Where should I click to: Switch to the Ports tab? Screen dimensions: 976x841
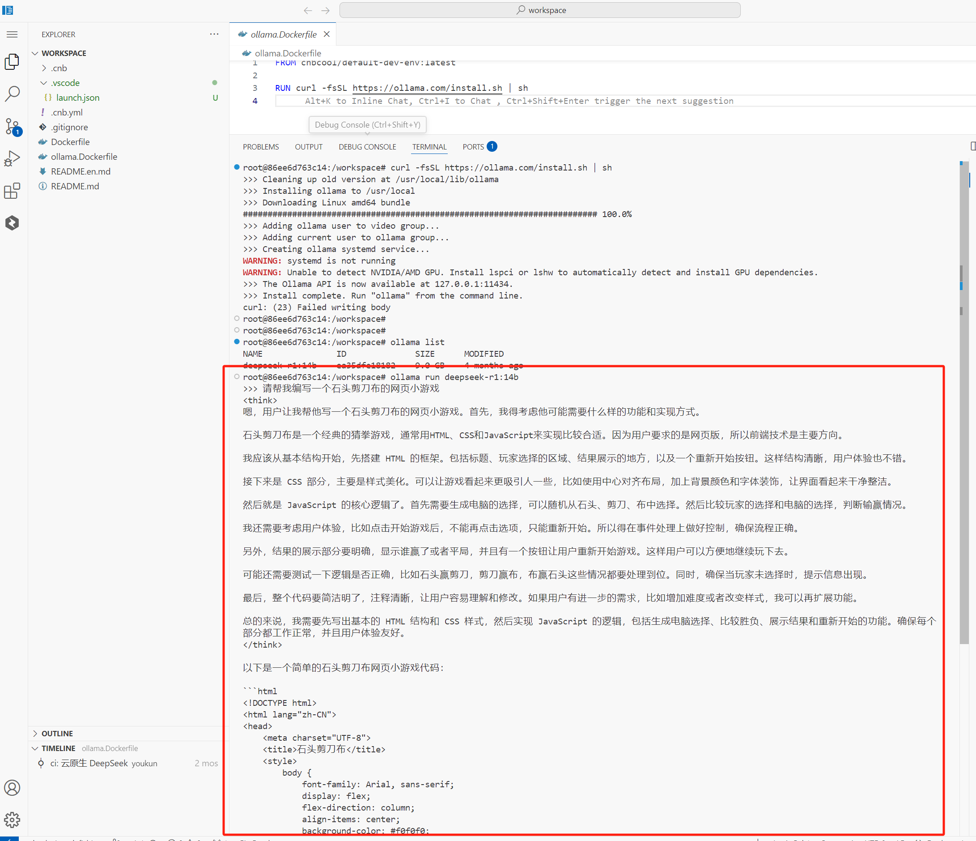pyautogui.click(x=473, y=147)
